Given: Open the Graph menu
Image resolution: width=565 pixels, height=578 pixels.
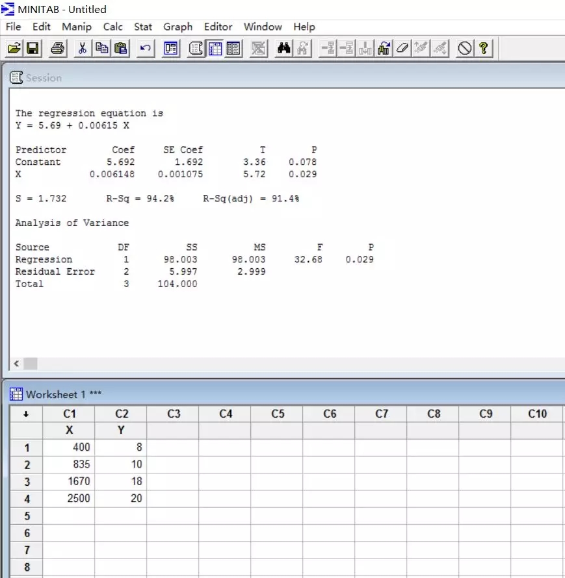Looking at the screenshot, I should (177, 27).
